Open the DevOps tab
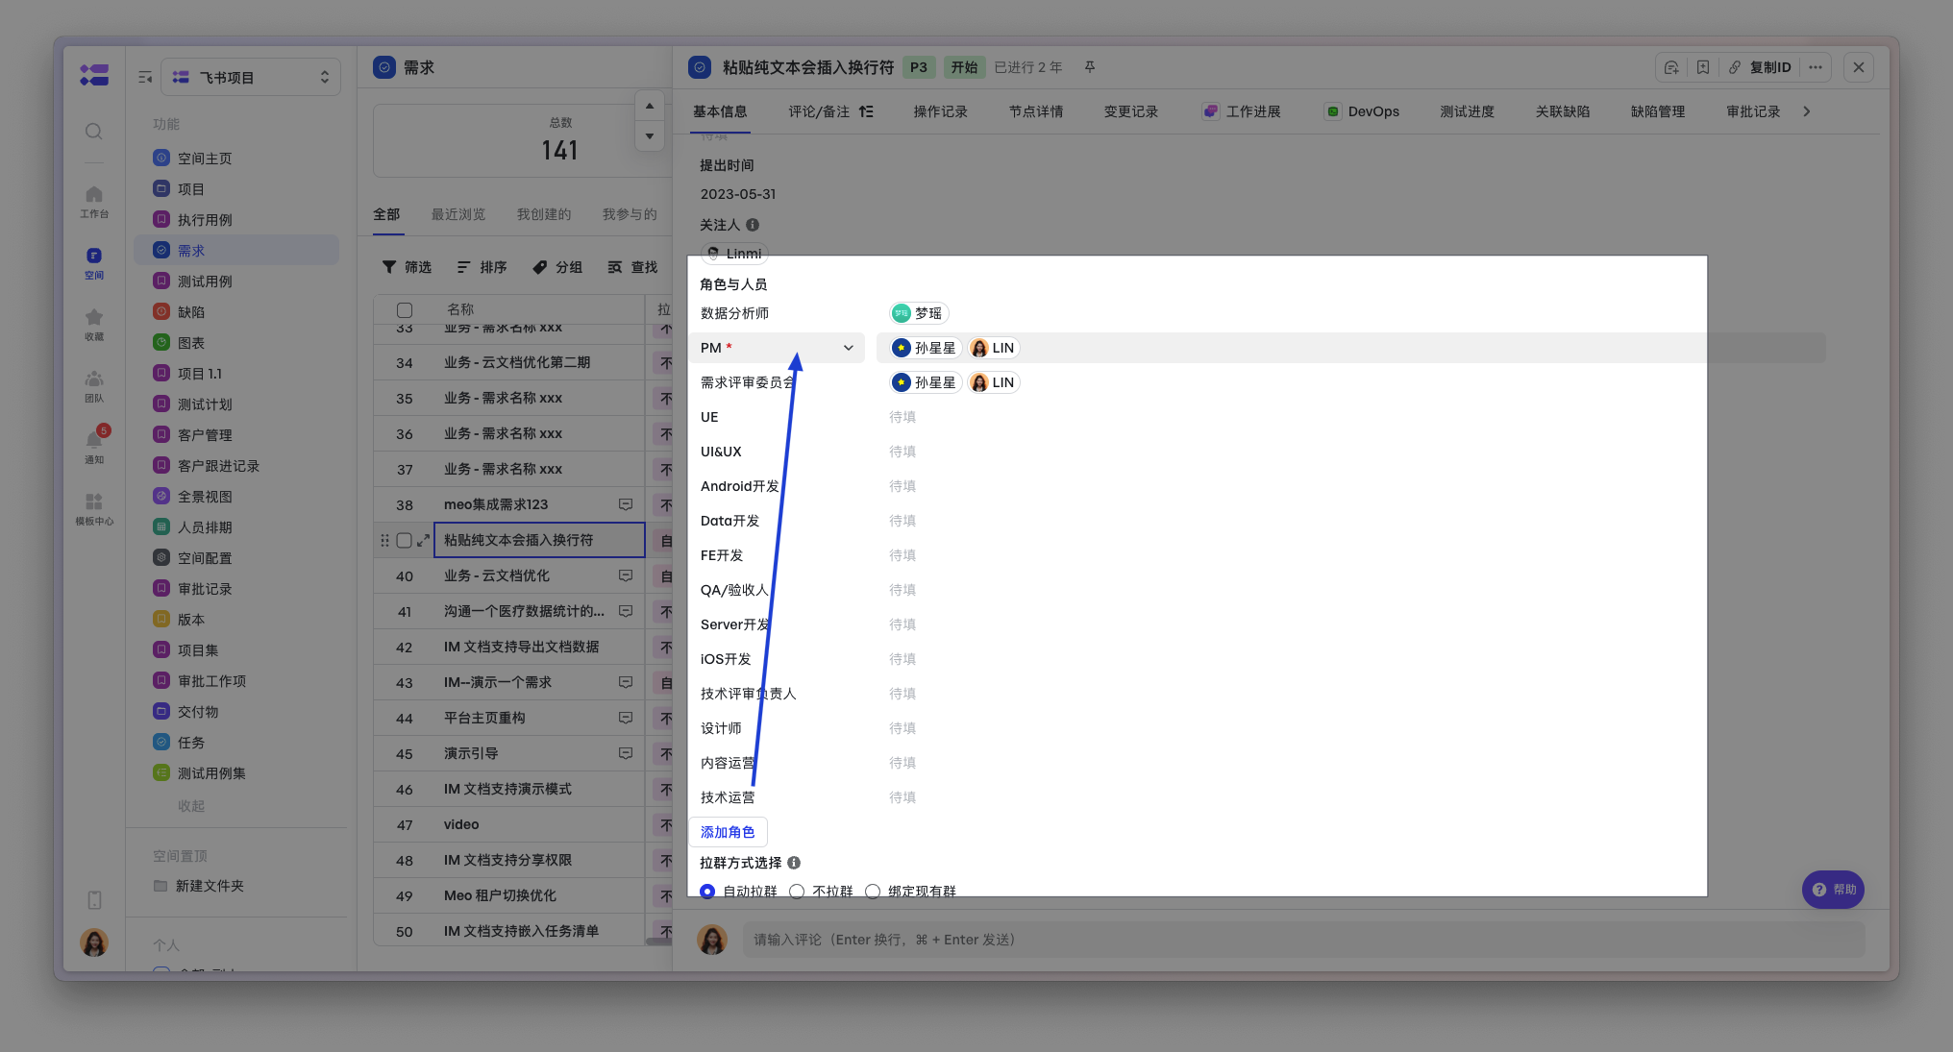1953x1052 pixels. tap(1362, 111)
